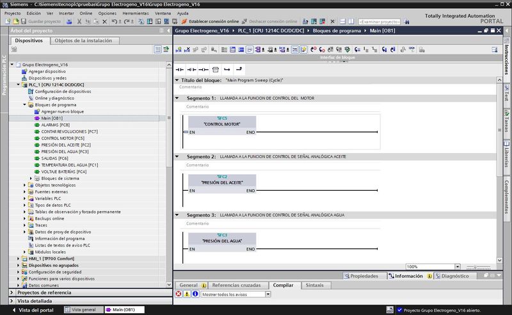Open the Mostrar todos los avisos dropdown
Viewport: 512px width, 315px height.
(268, 295)
